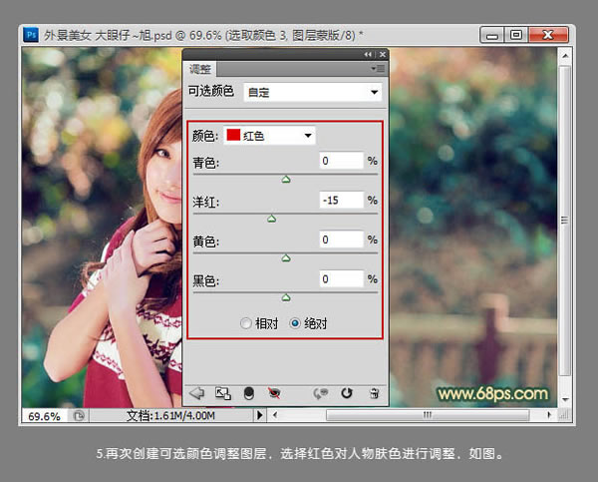Click the 黑色 slider handle
This screenshot has height=482, width=598.
(x=286, y=297)
